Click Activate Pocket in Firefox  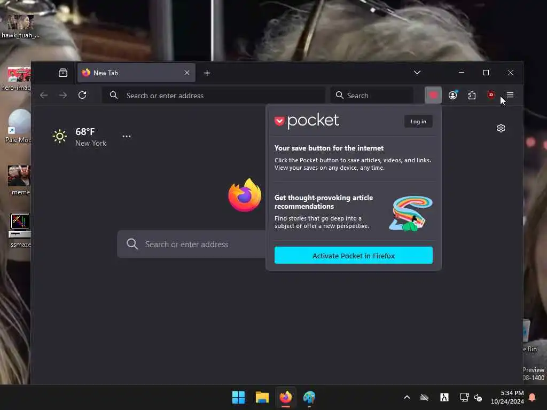pos(354,255)
